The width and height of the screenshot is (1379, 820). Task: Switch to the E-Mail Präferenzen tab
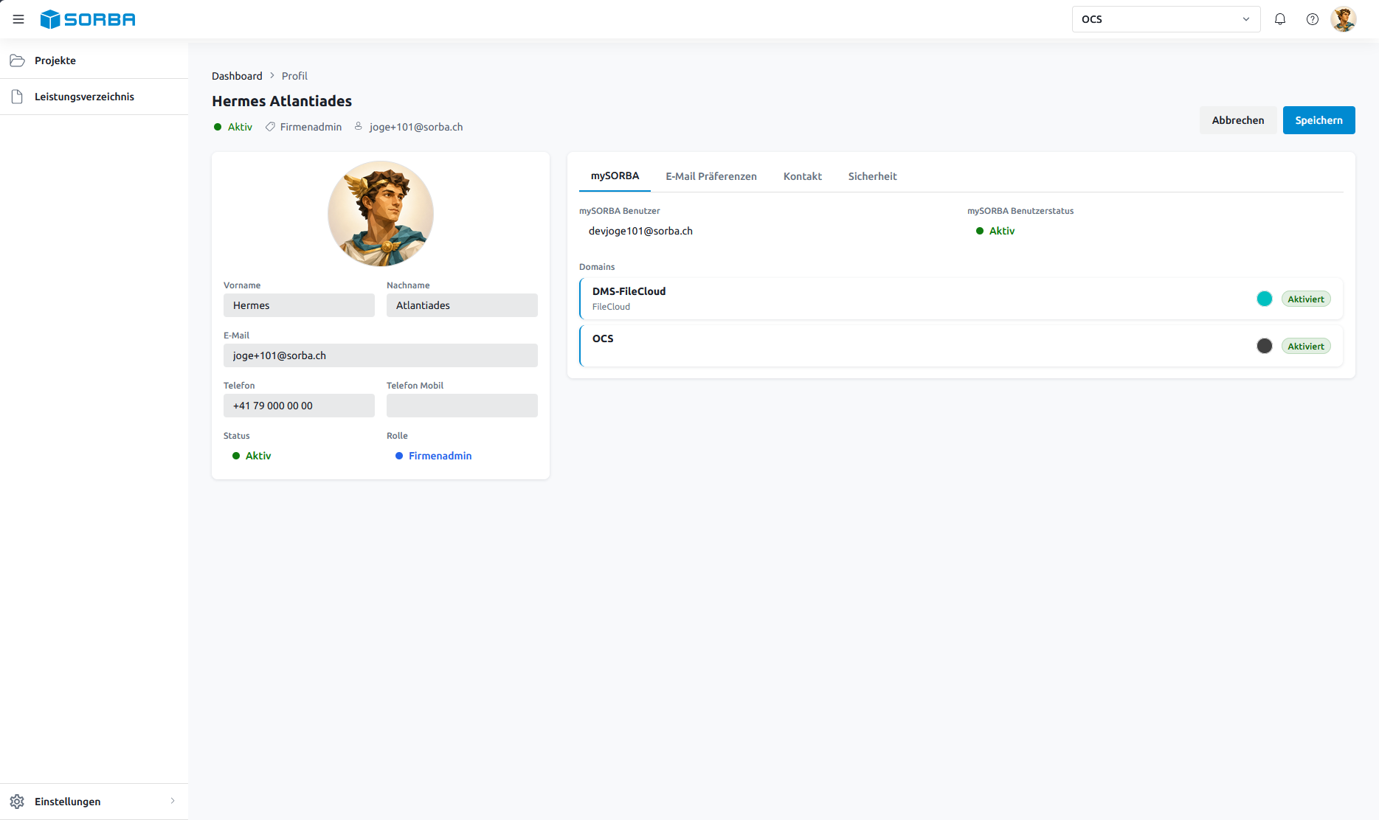click(711, 176)
